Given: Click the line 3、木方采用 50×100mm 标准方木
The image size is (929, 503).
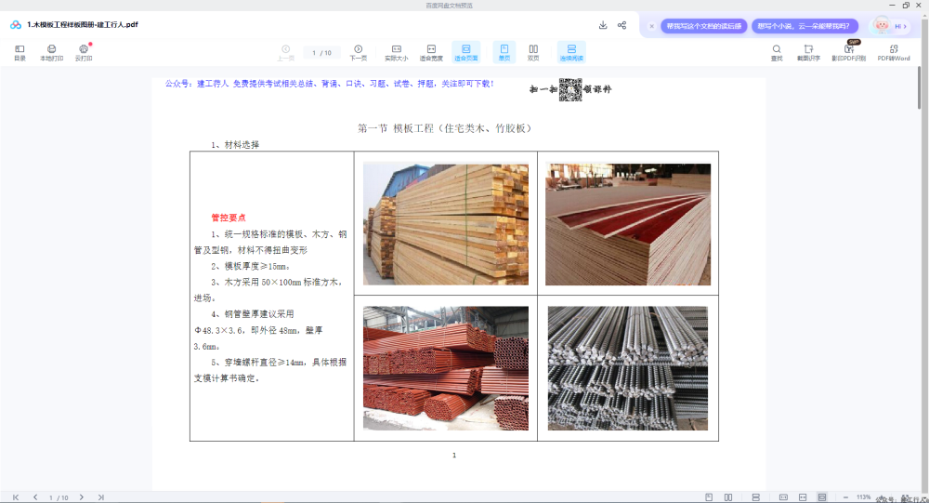Looking at the screenshot, I should point(277,283).
